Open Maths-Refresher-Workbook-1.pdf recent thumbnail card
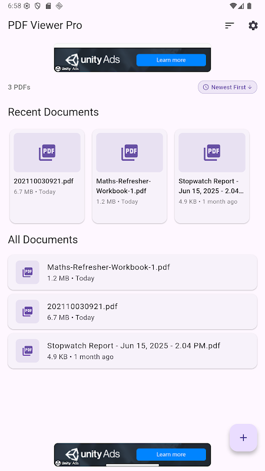The image size is (265, 471). coord(130,176)
